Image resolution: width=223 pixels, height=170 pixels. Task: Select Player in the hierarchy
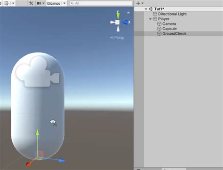coord(164,19)
